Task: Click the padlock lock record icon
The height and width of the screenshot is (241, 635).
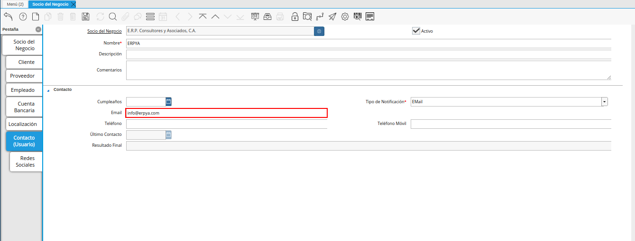Action: click(x=295, y=17)
